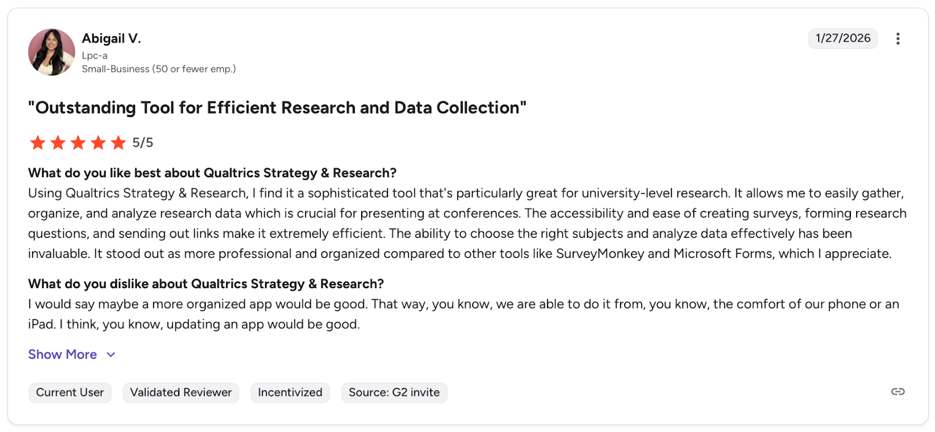
Task: Click the reviewer name Abigail V.
Action: pyautogui.click(x=111, y=39)
